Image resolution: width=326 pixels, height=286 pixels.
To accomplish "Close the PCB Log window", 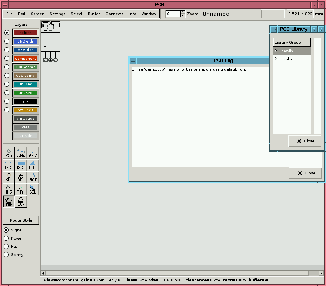I will [x=306, y=173].
